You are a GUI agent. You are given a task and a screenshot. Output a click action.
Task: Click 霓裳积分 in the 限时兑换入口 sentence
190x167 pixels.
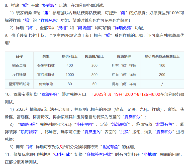click(50, 94)
